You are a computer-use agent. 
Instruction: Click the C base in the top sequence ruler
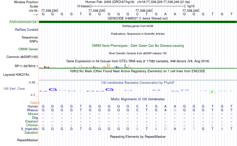point(137,14)
